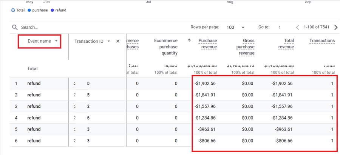The width and height of the screenshot is (340, 155).
Task: Click the search magnifier icon
Action: coord(15,27)
